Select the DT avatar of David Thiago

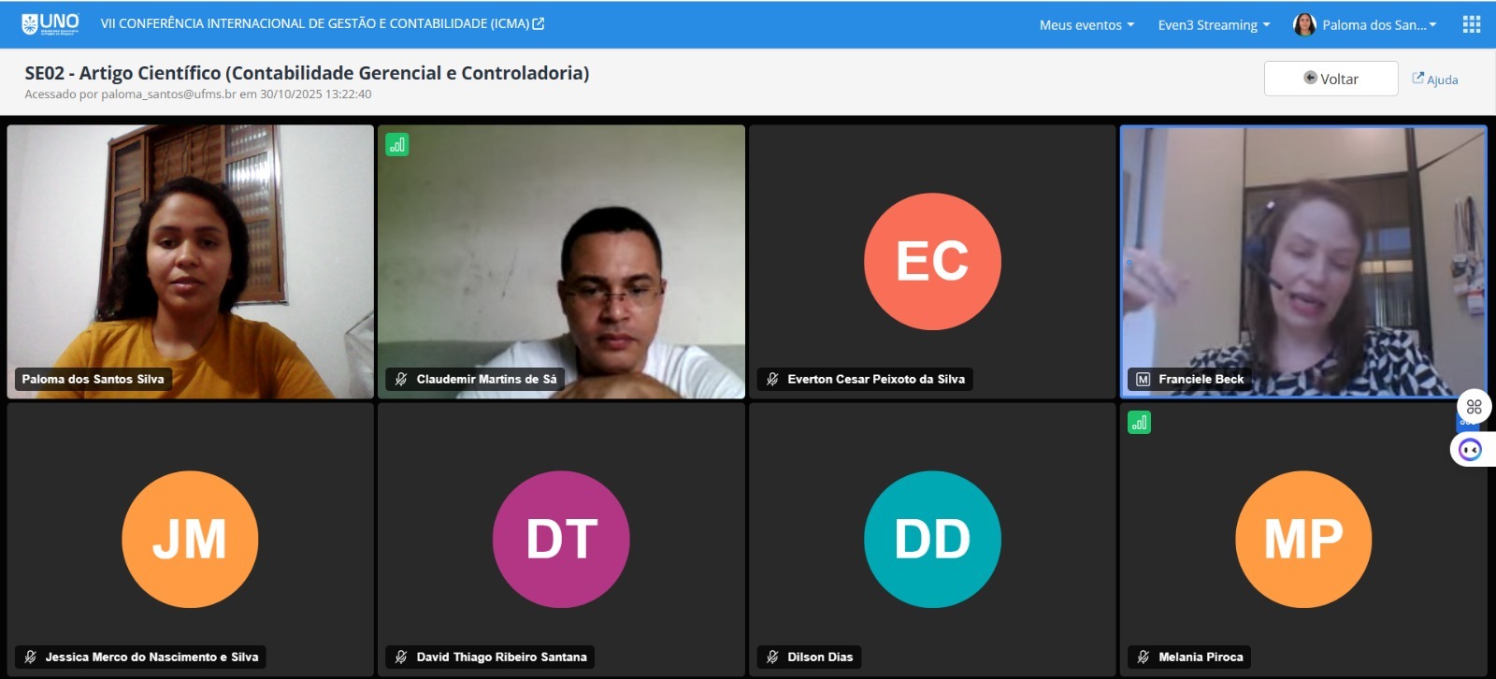561,539
